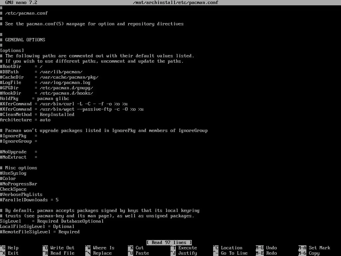Click the Location shortcut label
This screenshot has width=341, height=256.
coord(228,248)
